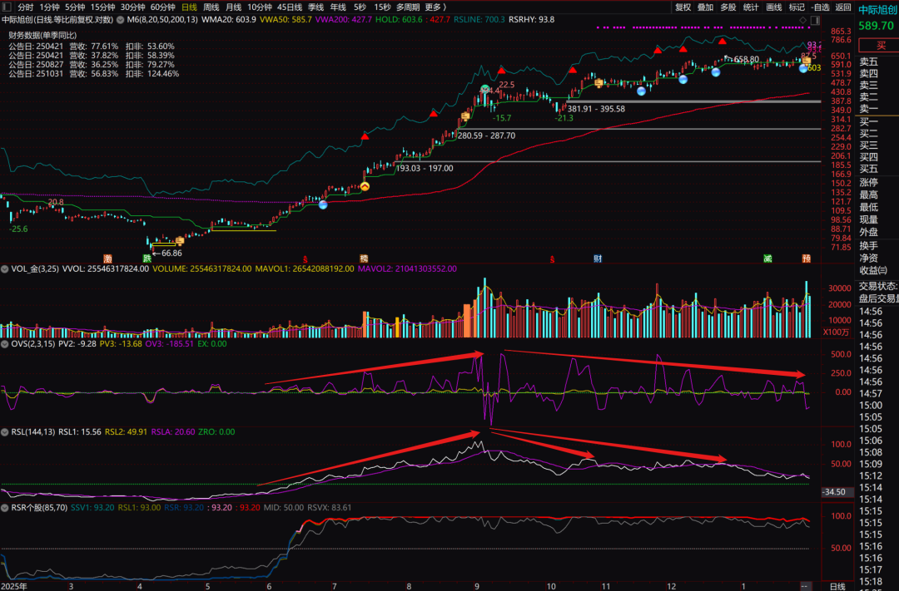Click the 日线 label at bottom right

point(837,586)
